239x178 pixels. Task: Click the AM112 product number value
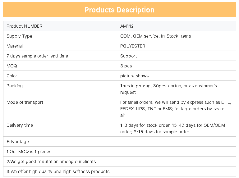click(x=127, y=26)
